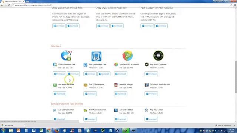Screen dimensions: 237x133
Task: Click small icon beside Video Converter Free title
Action: coord(55,65)
